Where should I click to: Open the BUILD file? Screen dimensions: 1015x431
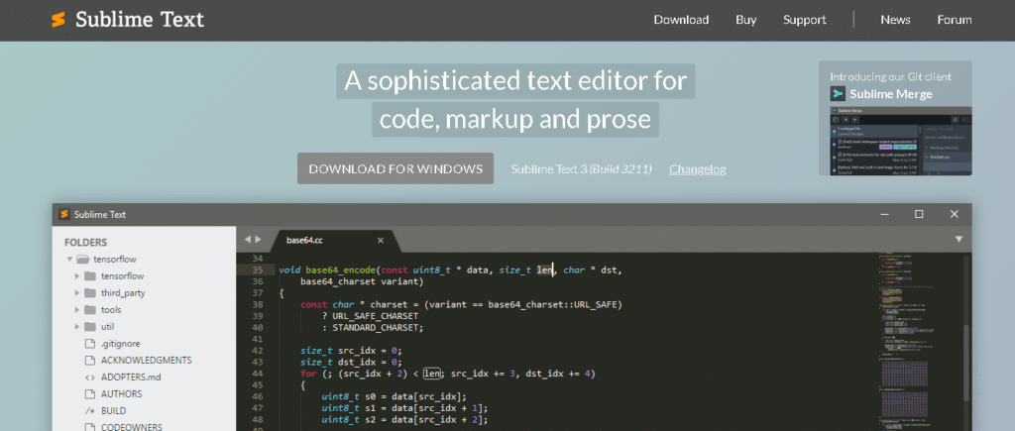113,411
